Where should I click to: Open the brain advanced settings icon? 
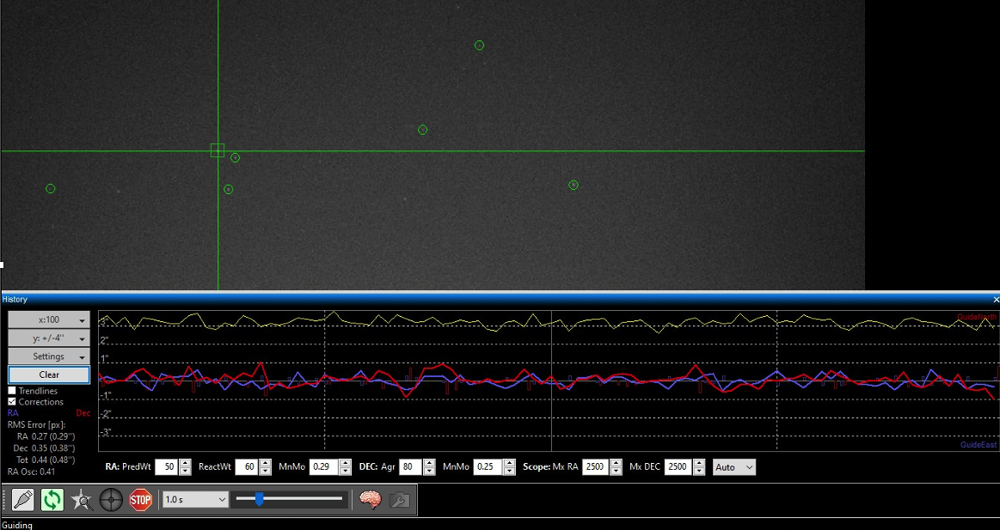coord(370,499)
